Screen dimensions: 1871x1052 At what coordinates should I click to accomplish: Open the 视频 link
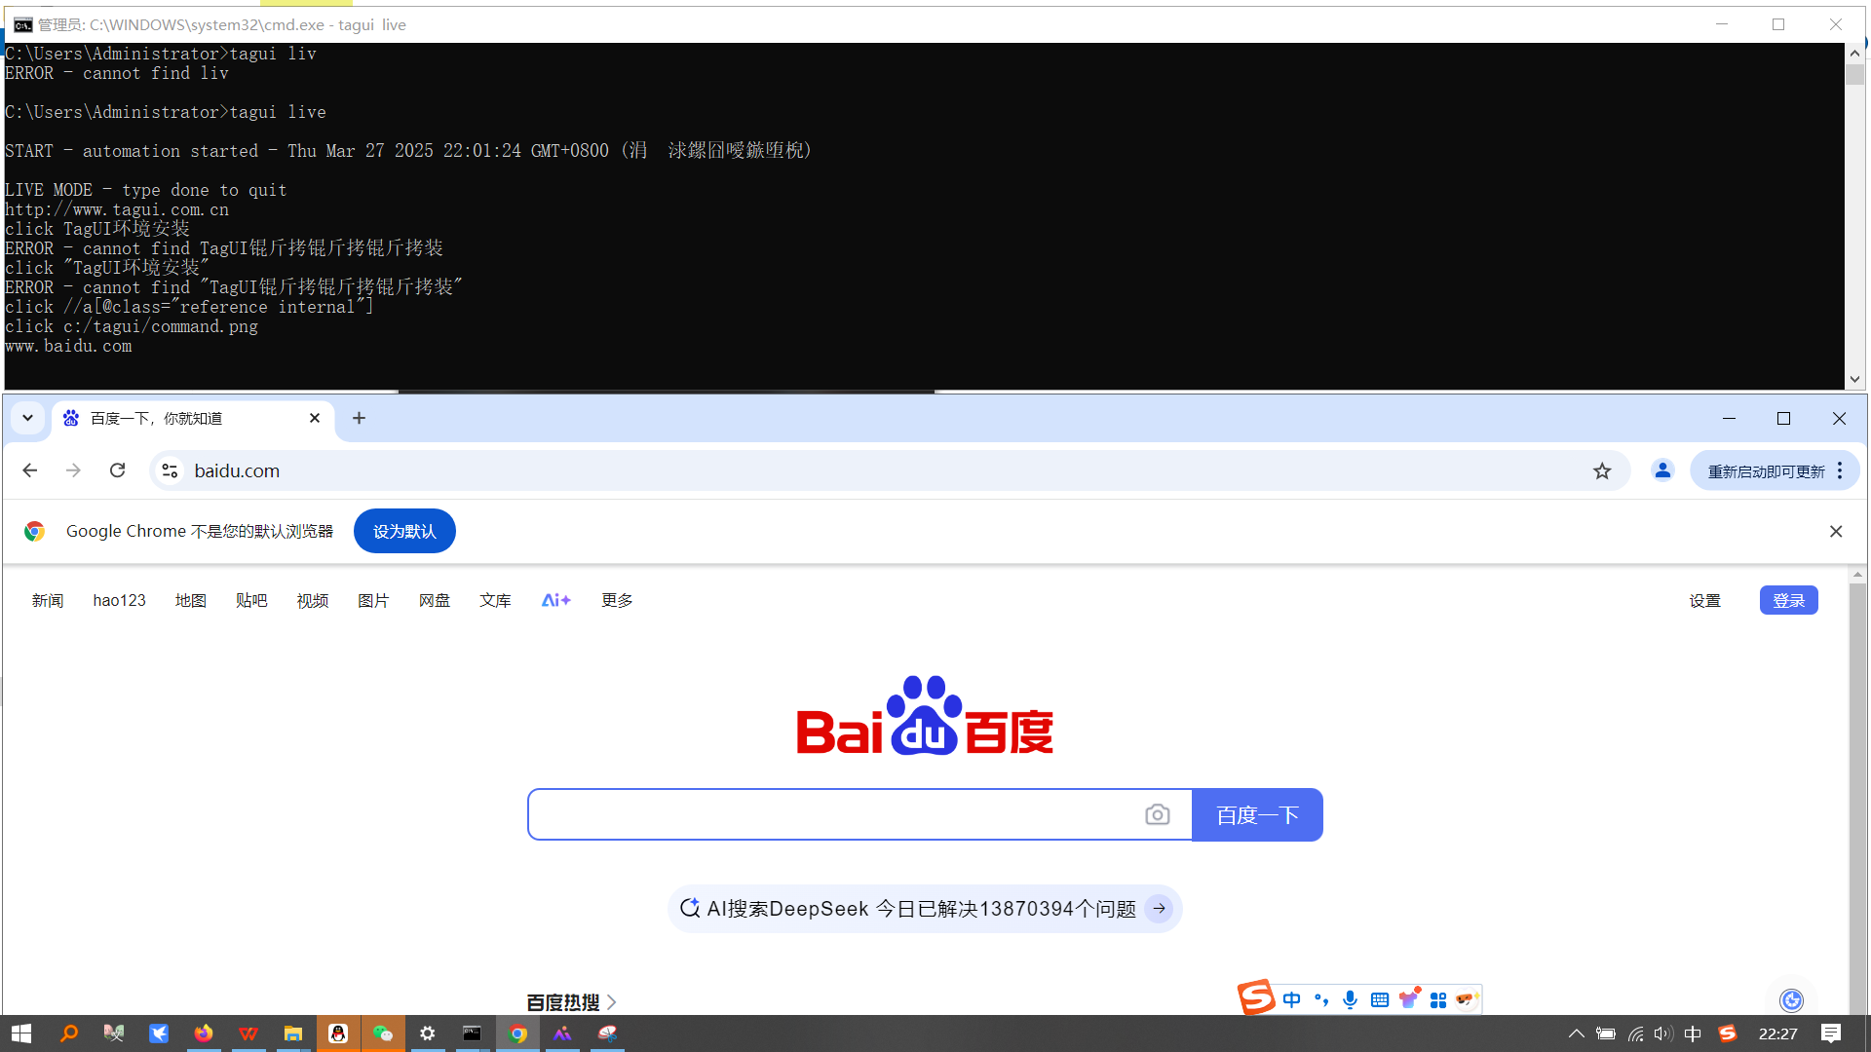pos(313,600)
